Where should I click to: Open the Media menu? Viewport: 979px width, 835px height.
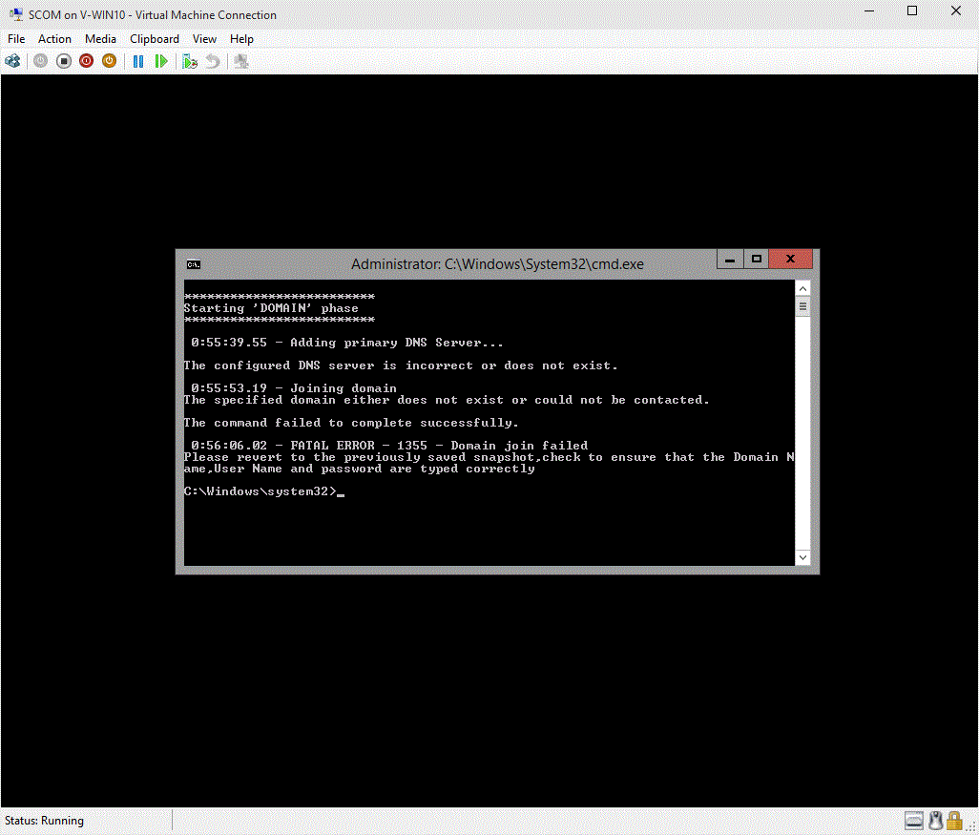click(100, 39)
